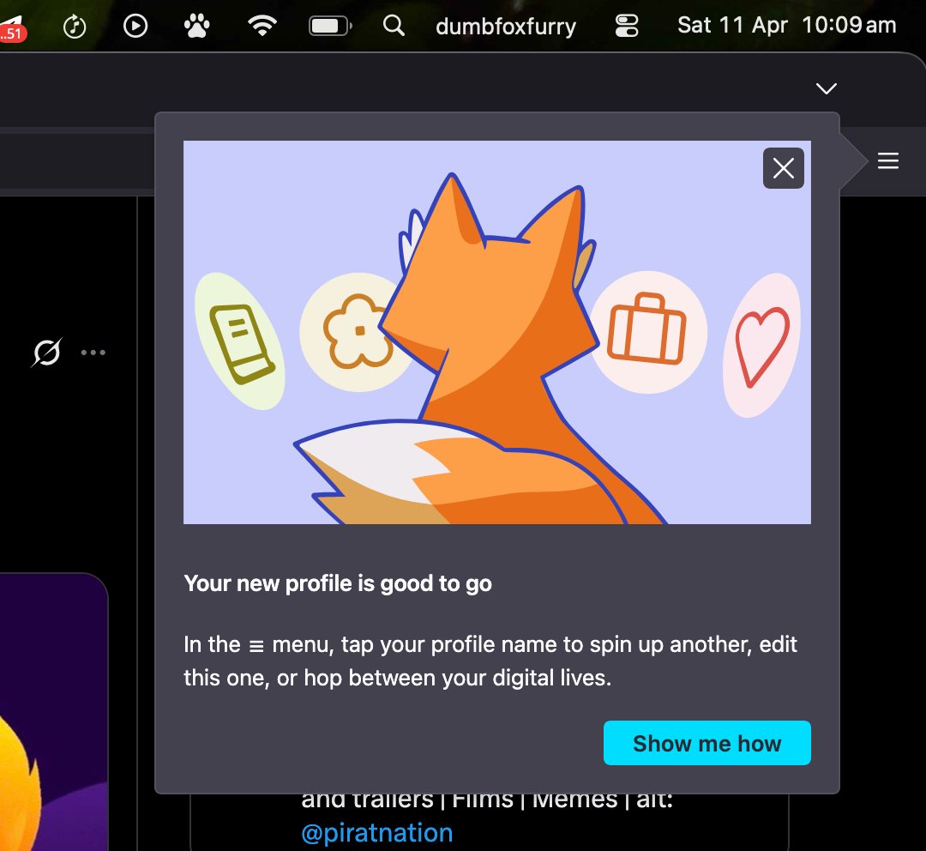
Task: Click the music note circular arrow icon
Action: [x=75, y=26]
